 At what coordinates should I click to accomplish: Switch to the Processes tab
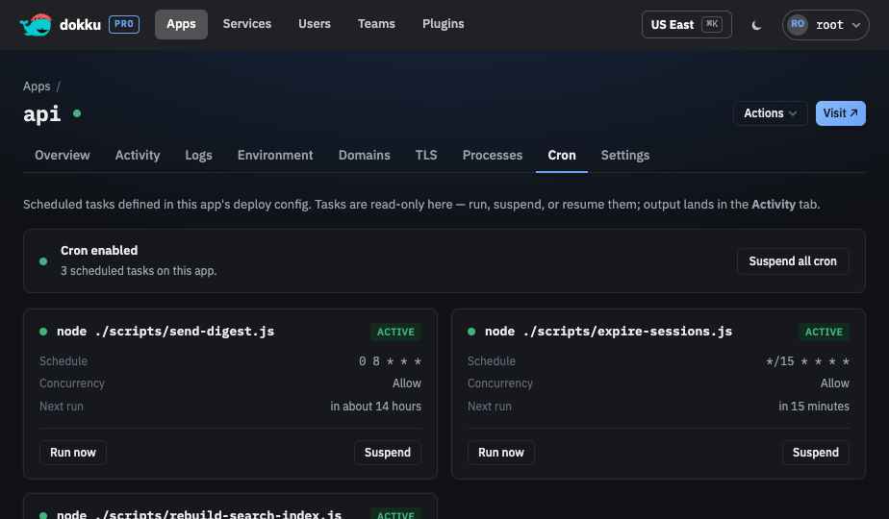pyautogui.click(x=493, y=156)
